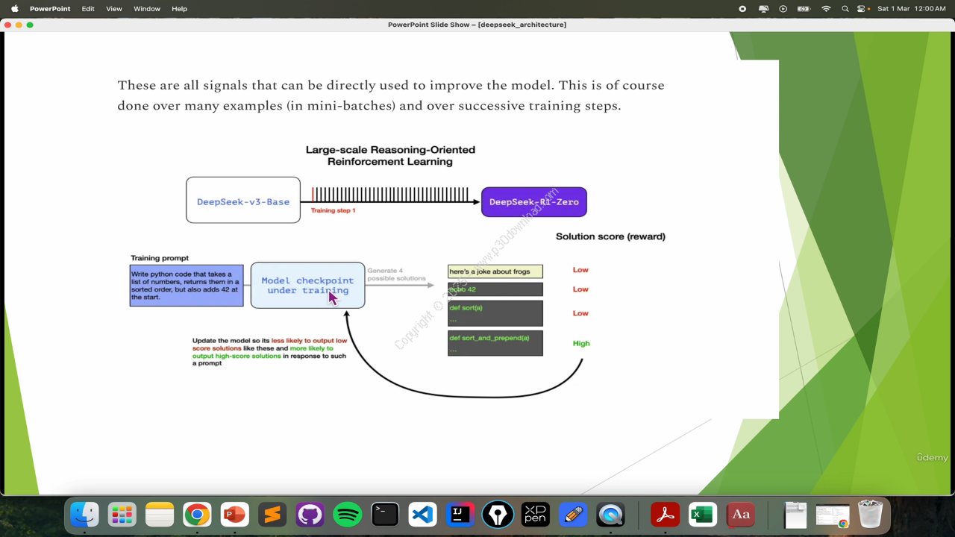Open Spotlight search magnifier
The height and width of the screenshot is (537, 955).
[x=845, y=9]
